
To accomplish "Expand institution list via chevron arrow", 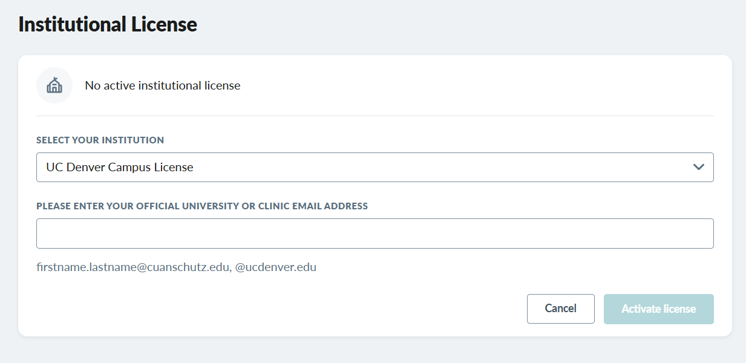I will pyautogui.click(x=699, y=167).
